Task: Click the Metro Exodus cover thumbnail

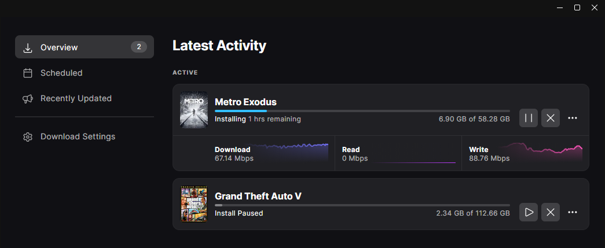Action: (x=194, y=110)
